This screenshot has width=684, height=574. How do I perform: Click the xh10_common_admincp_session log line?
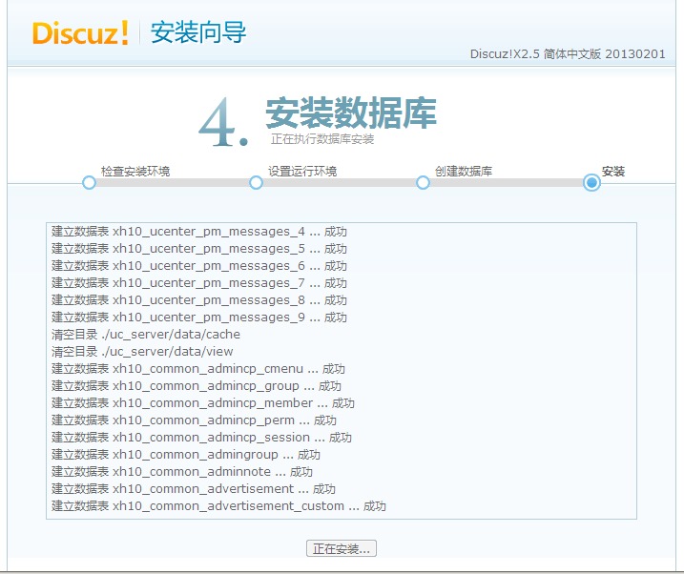coord(201,437)
